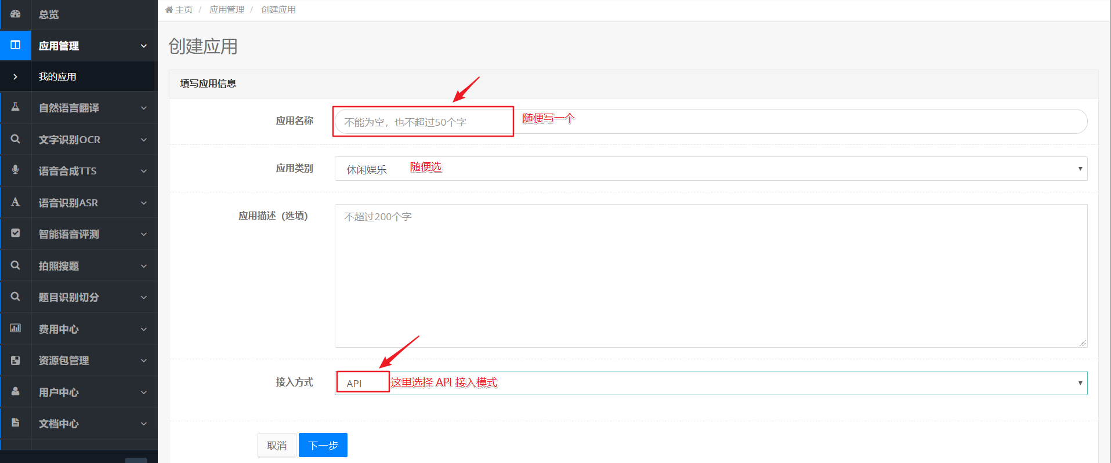Expand the 题目识别切分 menu chevron
Image resolution: width=1111 pixels, height=463 pixels.
144,297
